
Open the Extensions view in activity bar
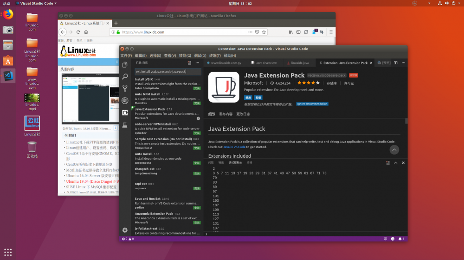click(x=125, y=113)
